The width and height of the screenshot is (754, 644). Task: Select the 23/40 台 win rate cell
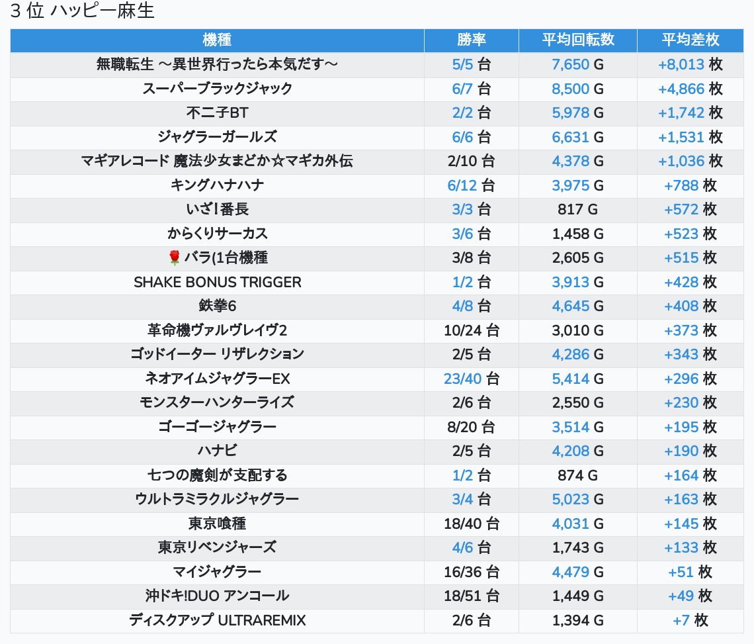471,379
